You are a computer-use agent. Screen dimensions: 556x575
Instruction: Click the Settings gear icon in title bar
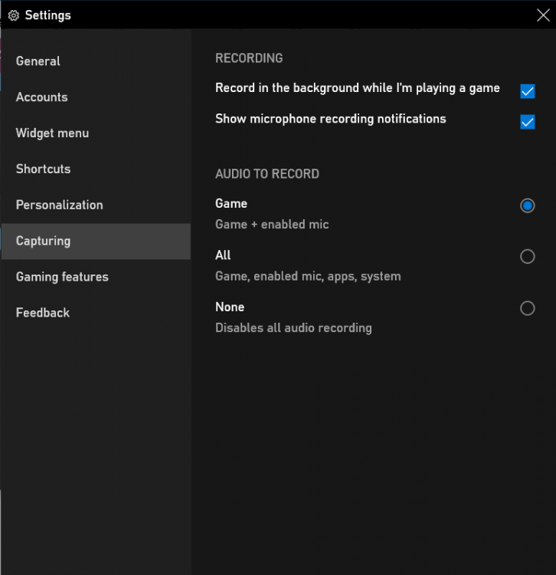[13, 15]
